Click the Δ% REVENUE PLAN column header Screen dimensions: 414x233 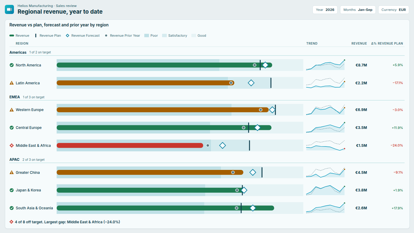387,43
